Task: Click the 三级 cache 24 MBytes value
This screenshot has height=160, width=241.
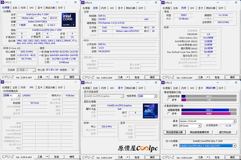Action: coord(64,62)
